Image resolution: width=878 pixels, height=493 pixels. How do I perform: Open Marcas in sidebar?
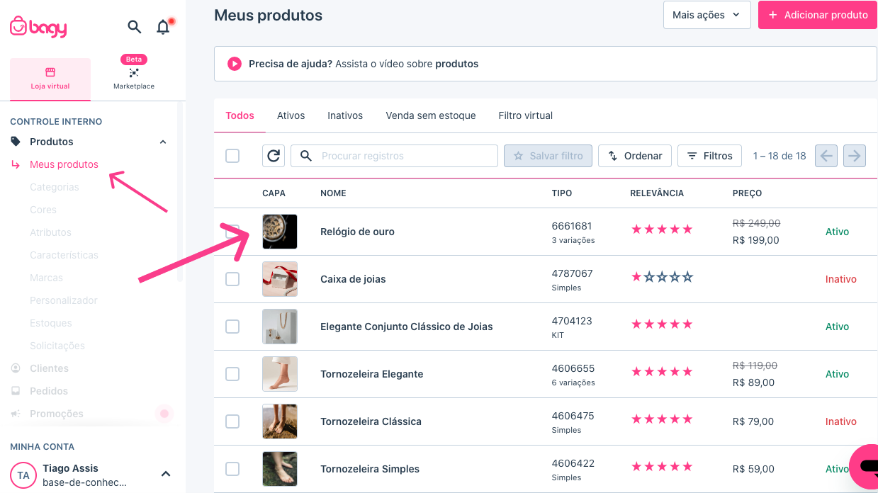pos(46,278)
